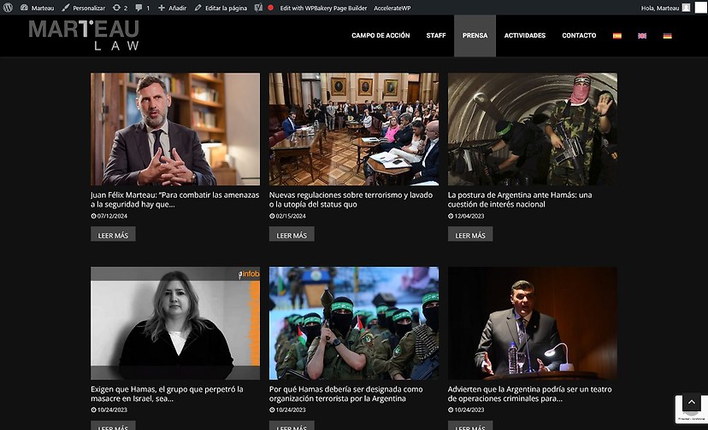Open the Juan Félix Marteau interview thumbnail

coord(175,129)
